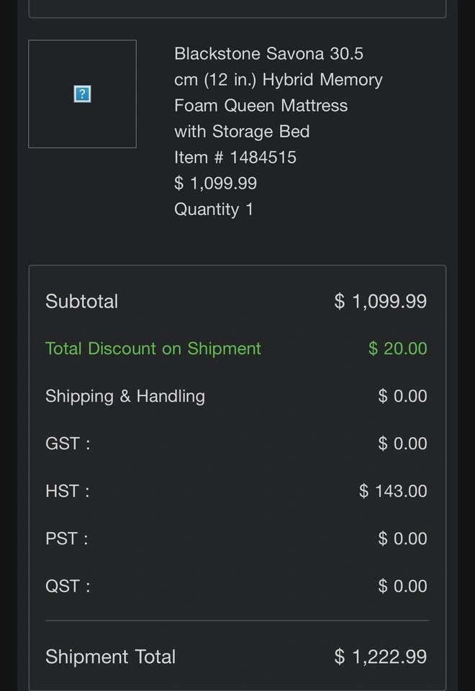Click the Quantity 1 label
This screenshot has width=475, height=691.
click(213, 209)
